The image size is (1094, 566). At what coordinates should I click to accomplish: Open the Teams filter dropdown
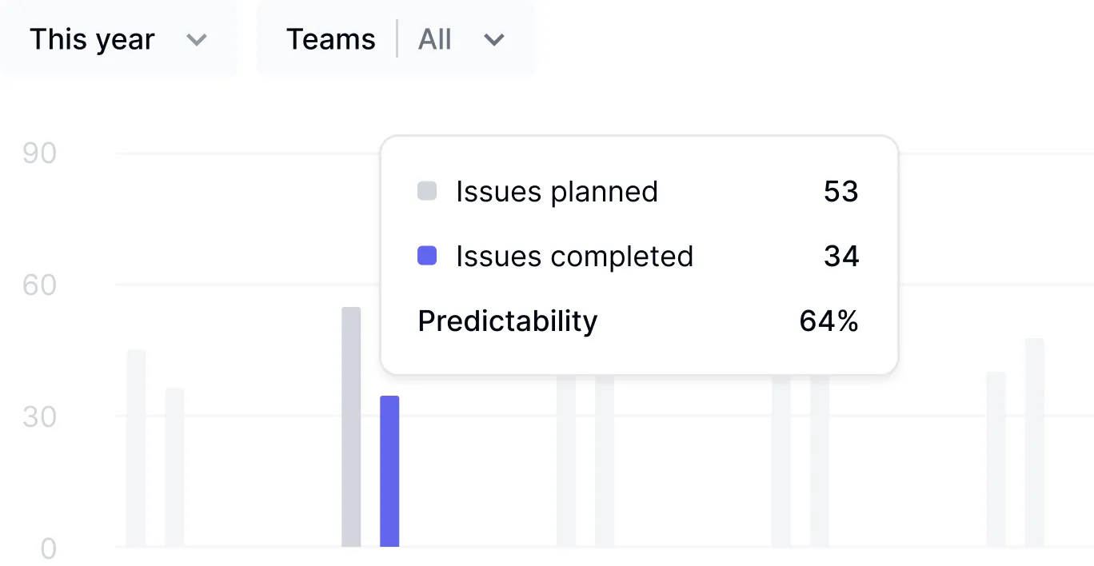[395, 39]
